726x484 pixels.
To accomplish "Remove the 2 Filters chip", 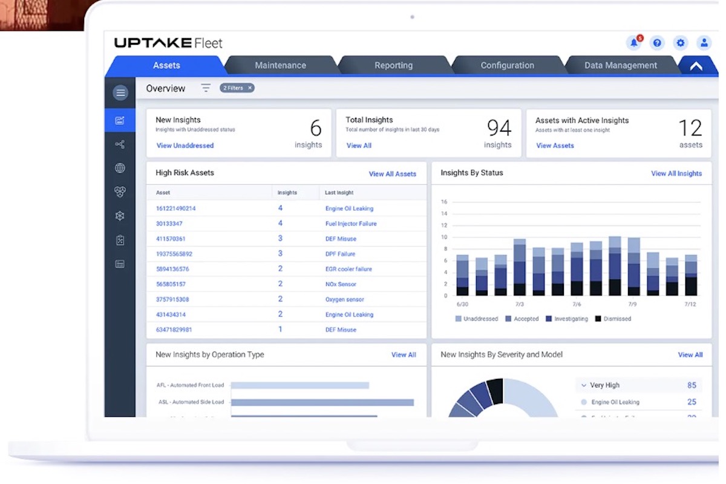I will click(x=250, y=88).
